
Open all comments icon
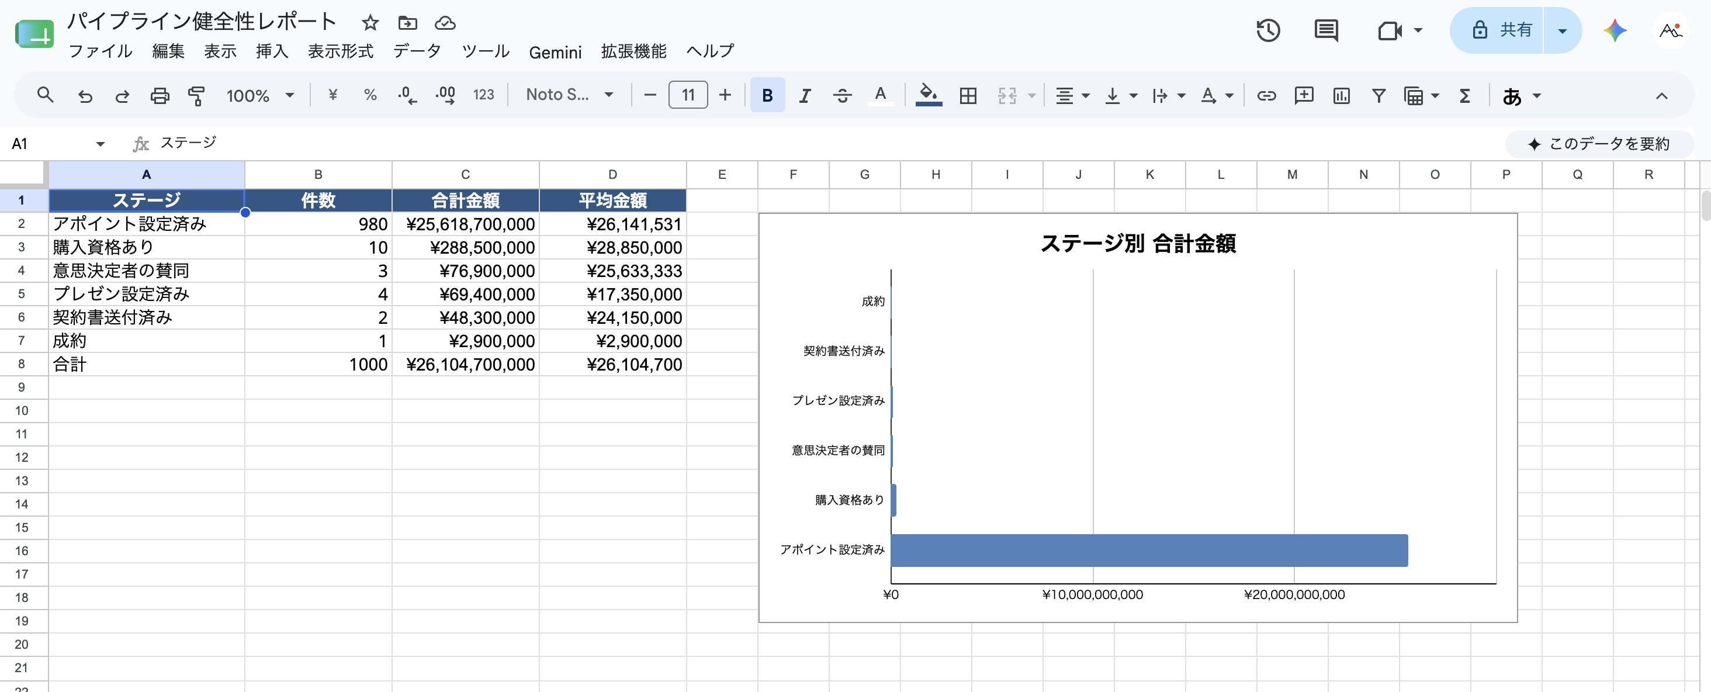[1326, 30]
